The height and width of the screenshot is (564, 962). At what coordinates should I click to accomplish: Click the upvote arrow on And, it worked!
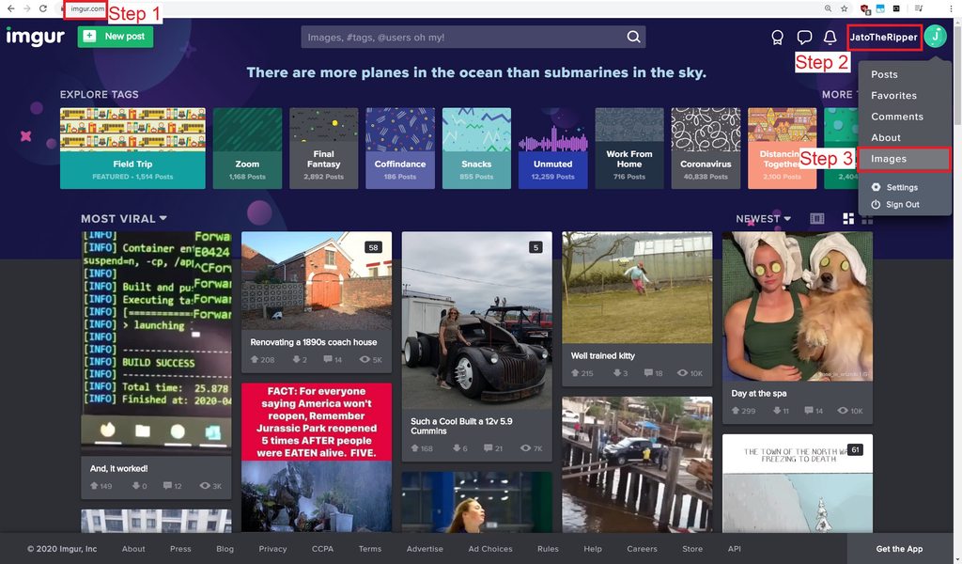[x=94, y=485]
